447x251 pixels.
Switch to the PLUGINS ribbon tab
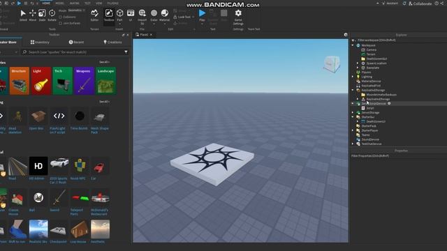click(113, 3)
